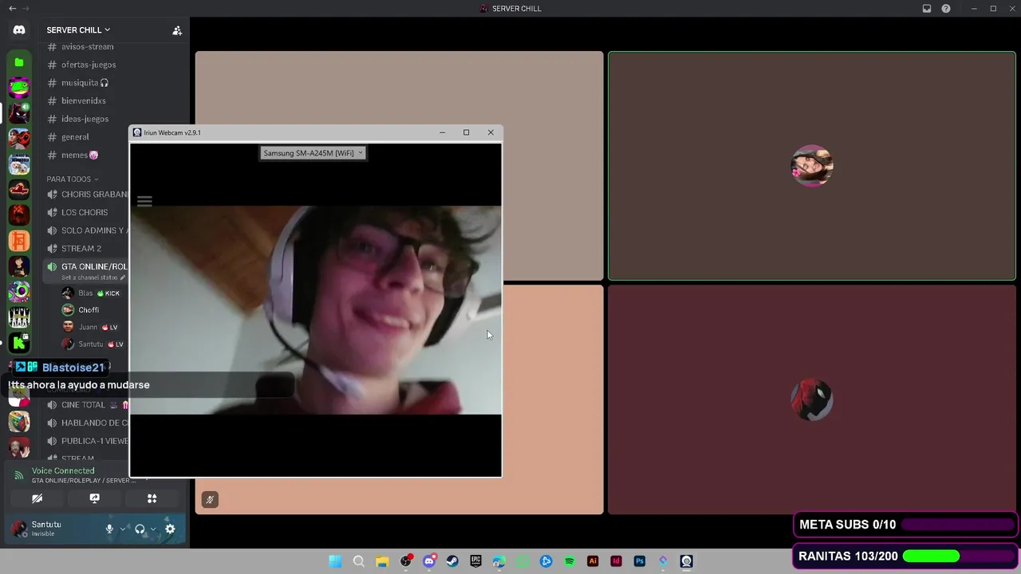Open WhatsApp from the taskbar

[x=522, y=561]
